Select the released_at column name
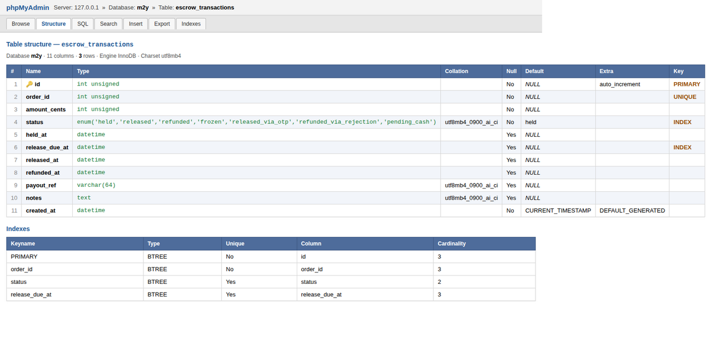Screen dimensions: 706x361 coord(42,160)
